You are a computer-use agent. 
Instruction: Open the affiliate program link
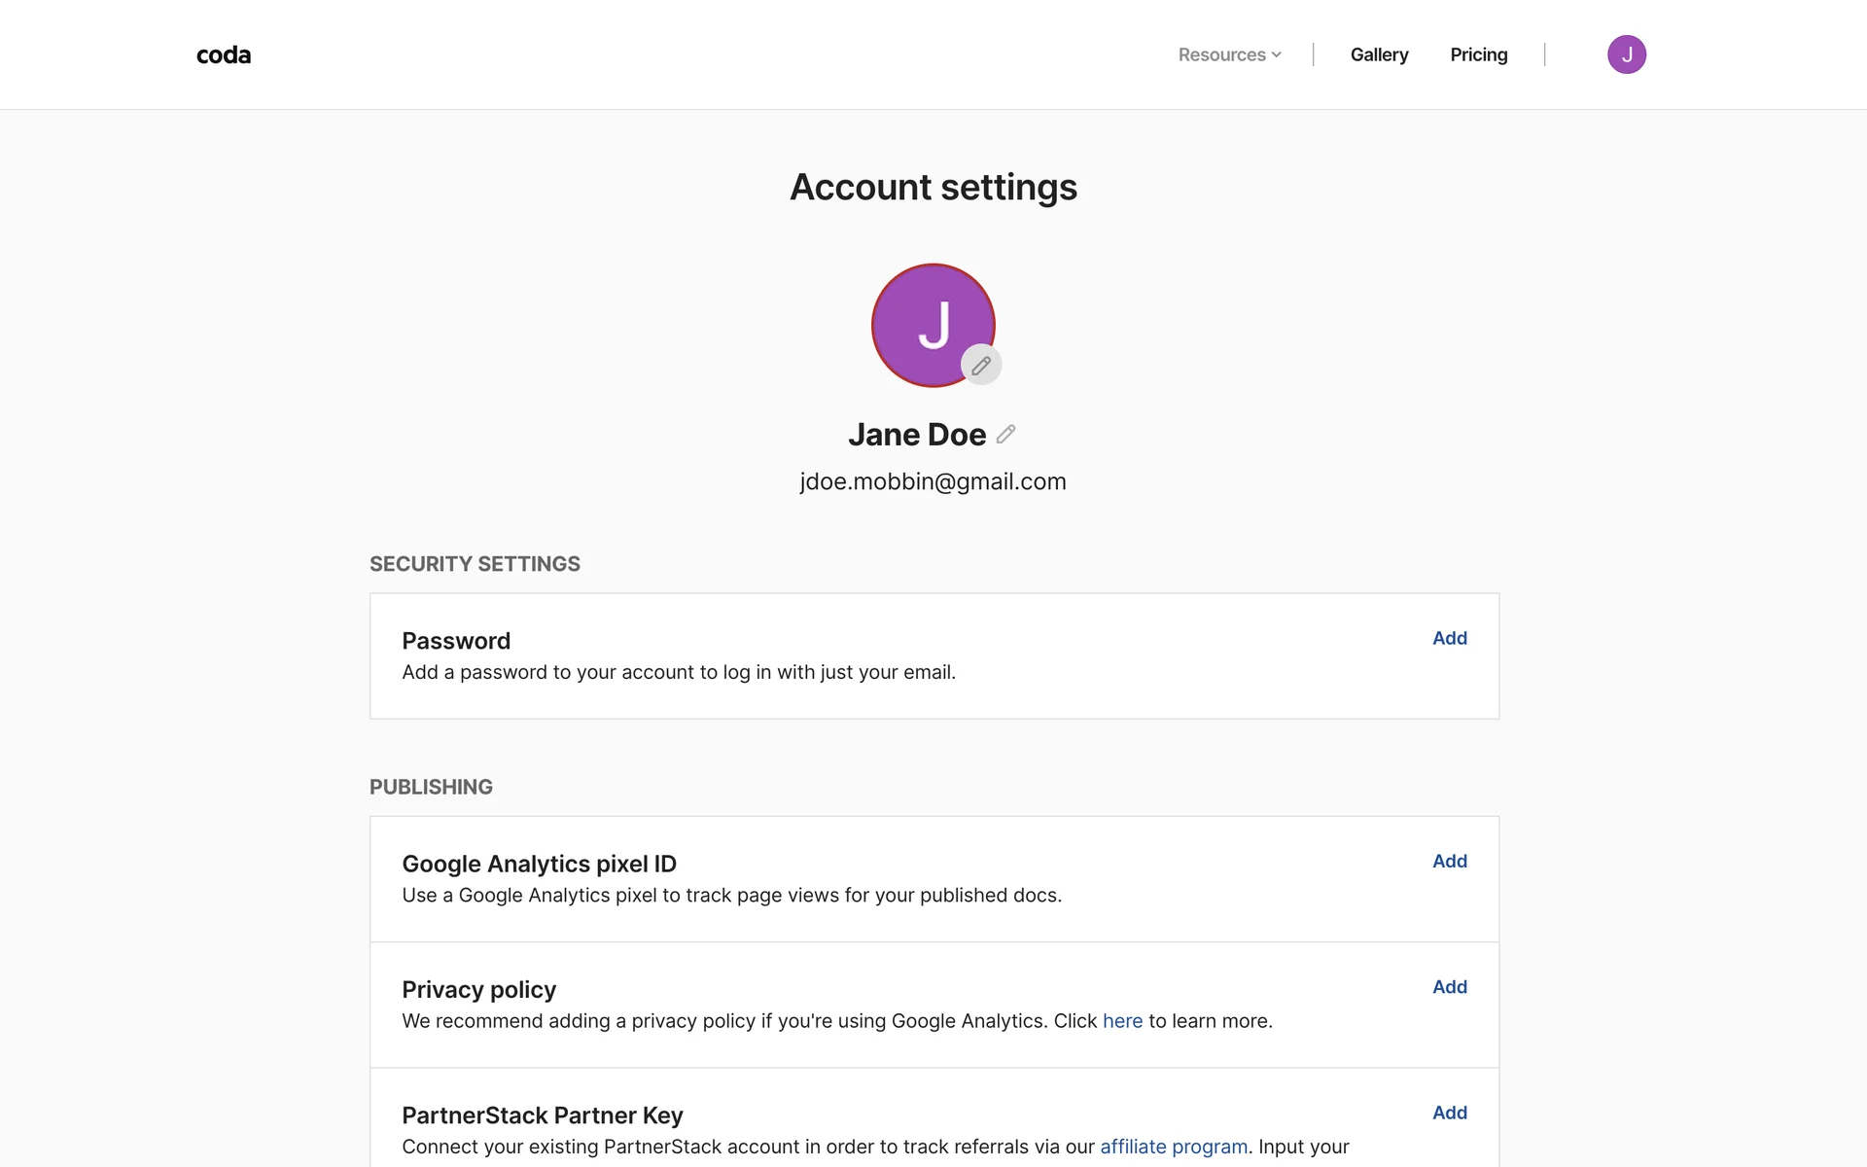pos(1174,1147)
